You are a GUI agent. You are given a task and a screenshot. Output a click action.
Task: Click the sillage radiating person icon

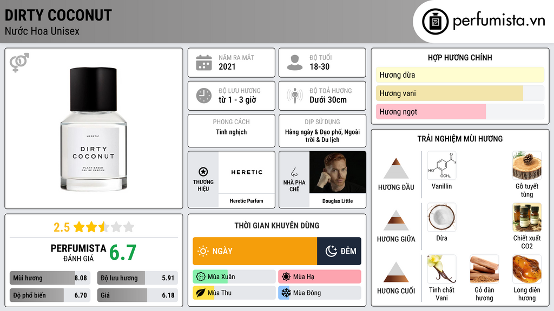(295, 96)
